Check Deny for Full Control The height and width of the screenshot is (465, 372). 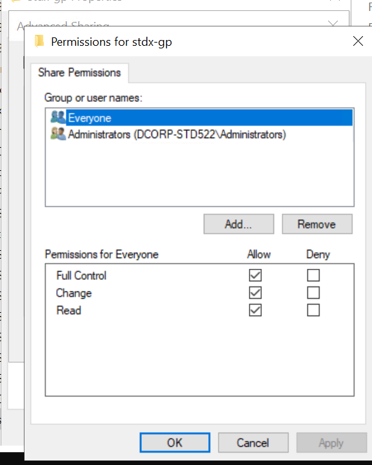coord(313,275)
